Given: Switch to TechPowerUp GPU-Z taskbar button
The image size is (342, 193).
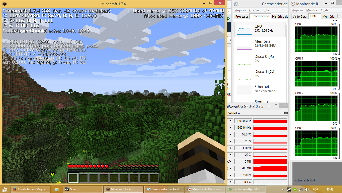Looking at the screenshot, I should tap(246, 189).
